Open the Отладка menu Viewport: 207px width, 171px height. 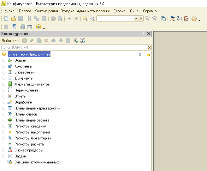click(x=67, y=11)
